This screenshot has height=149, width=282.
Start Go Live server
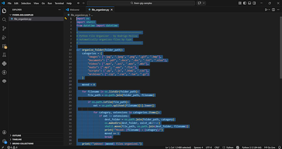click(270, 147)
